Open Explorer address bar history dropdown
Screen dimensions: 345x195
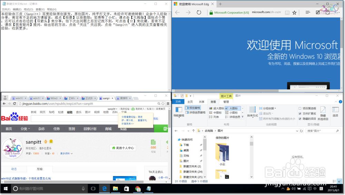coord(297,131)
